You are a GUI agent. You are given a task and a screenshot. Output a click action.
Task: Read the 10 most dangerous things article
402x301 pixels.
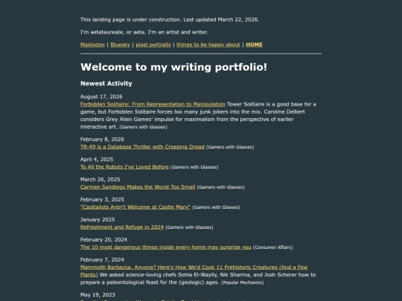tap(165, 247)
